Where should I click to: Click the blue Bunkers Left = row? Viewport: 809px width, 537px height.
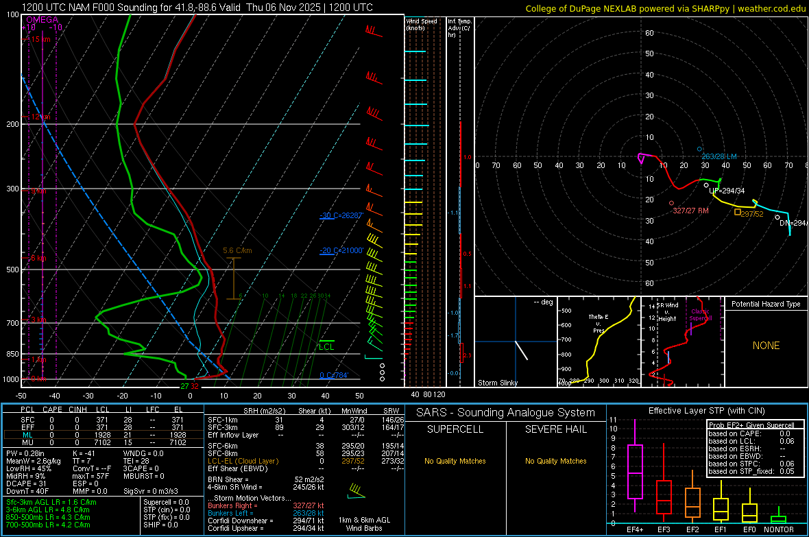coord(266,513)
